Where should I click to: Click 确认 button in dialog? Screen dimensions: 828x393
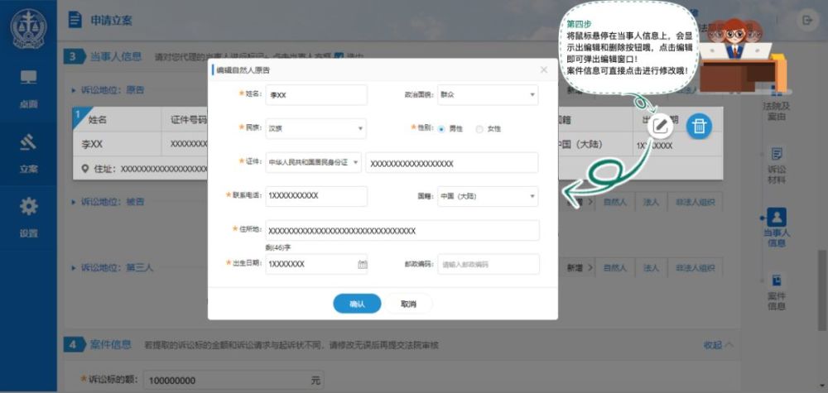pos(357,304)
